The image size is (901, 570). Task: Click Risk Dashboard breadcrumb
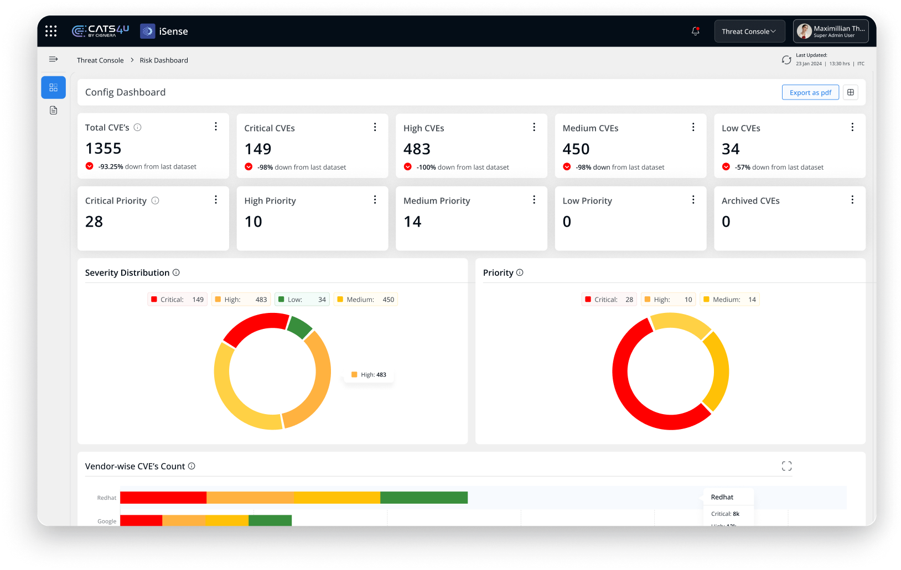[164, 60]
